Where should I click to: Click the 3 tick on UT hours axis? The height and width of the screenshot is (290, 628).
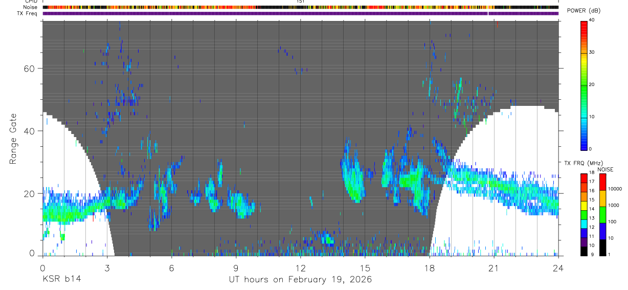point(107,267)
